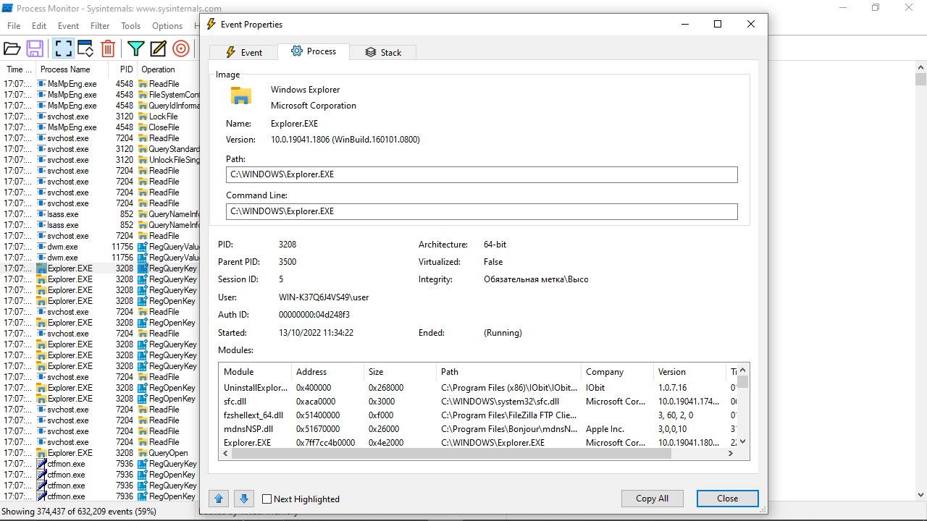The height and width of the screenshot is (521, 927).
Task: Open the Highlight pencil toolbar icon
Action: click(159, 48)
